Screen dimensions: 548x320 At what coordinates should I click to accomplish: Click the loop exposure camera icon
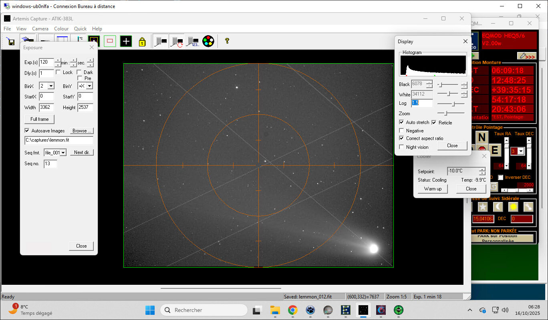pos(177,42)
